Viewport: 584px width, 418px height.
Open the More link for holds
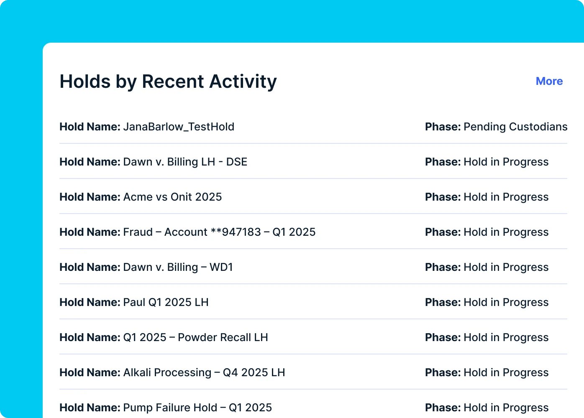[x=549, y=81]
